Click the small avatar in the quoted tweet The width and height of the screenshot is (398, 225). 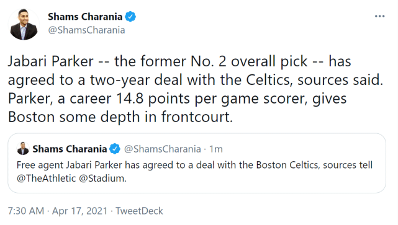pyautogui.click(x=23, y=149)
